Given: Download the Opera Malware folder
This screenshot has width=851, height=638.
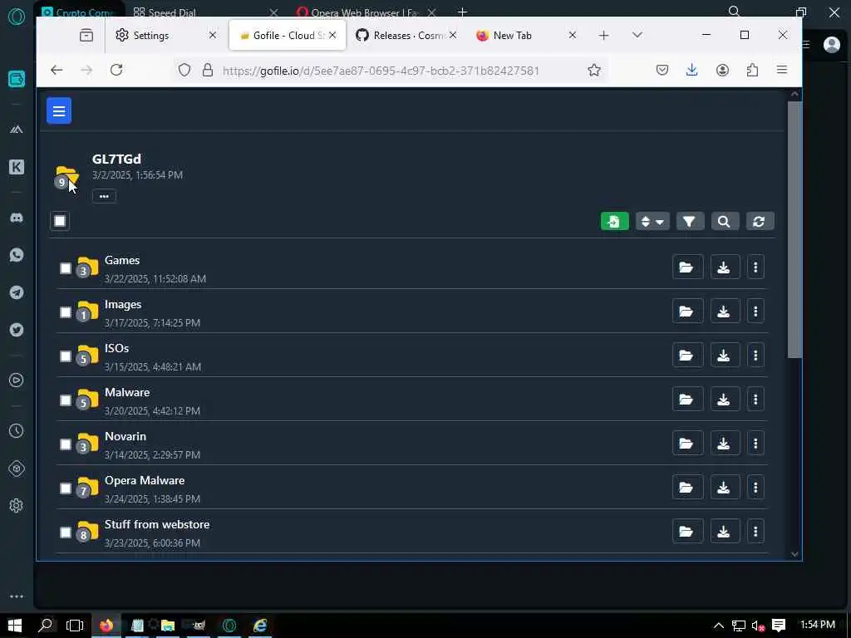Looking at the screenshot, I should (725, 487).
